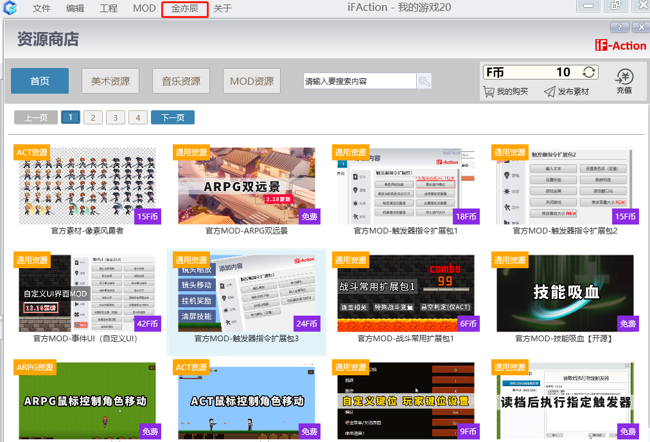Open ACT鼠标控制角色移动 thumbnail
Screen dimensions: 650x442
(x=247, y=400)
